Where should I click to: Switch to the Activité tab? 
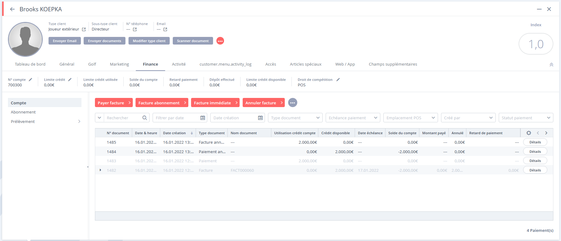179,64
